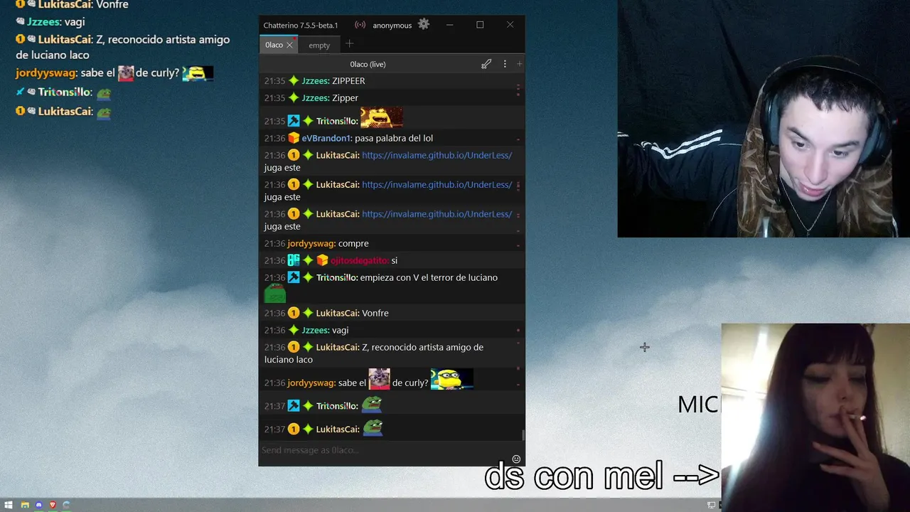Viewport: 910px width, 512px height.
Task: Click LukitasCai name in 21:37 message
Action: click(337, 430)
